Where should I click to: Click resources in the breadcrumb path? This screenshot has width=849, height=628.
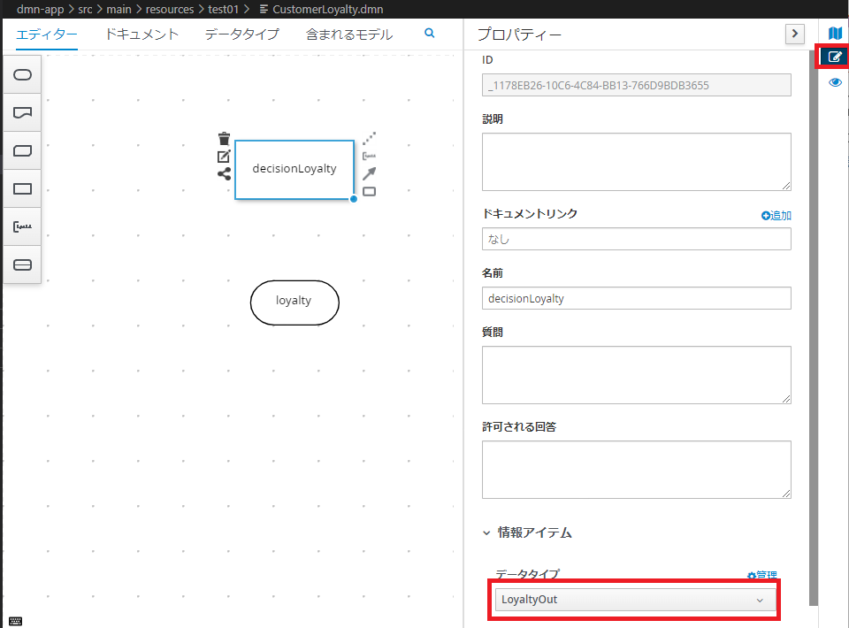(x=170, y=9)
